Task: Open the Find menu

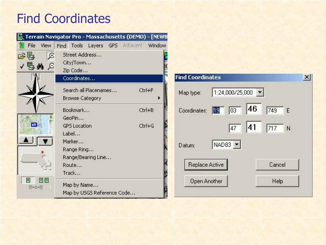Action: pos(61,46)
